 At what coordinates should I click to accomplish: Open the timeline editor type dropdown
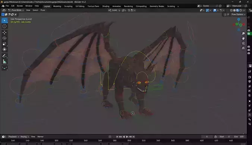click(x=4, y=137)
